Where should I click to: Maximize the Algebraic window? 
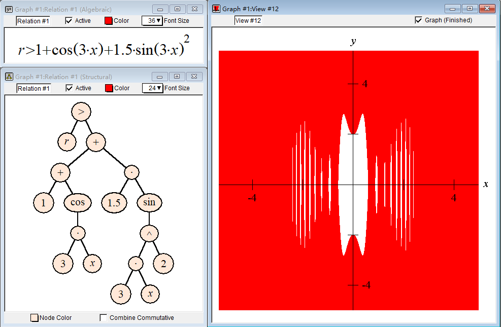tap(177, 9)
